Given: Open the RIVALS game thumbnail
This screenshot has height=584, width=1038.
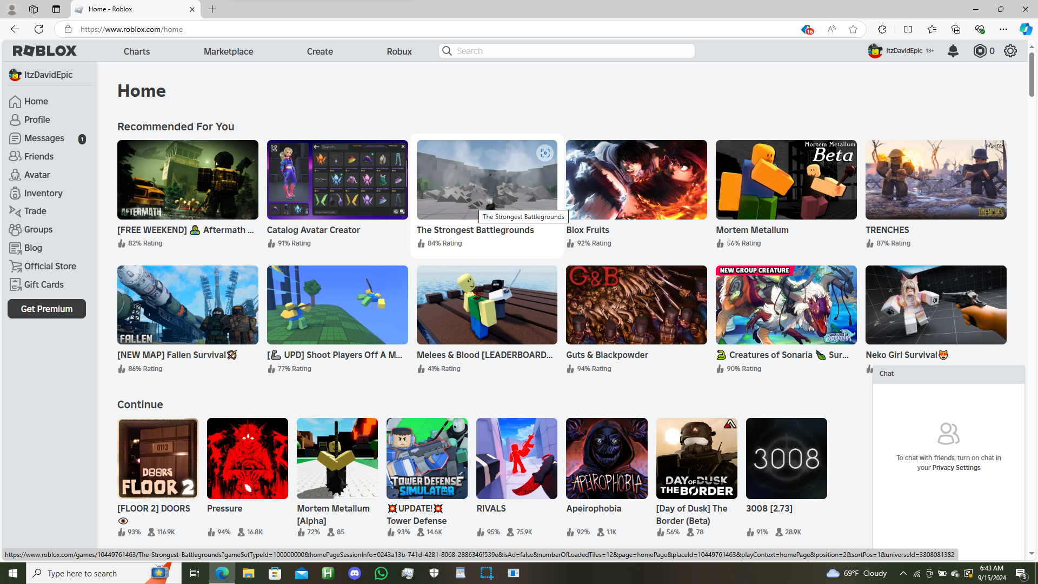Looking at the screenshot, I should [517, 459].
